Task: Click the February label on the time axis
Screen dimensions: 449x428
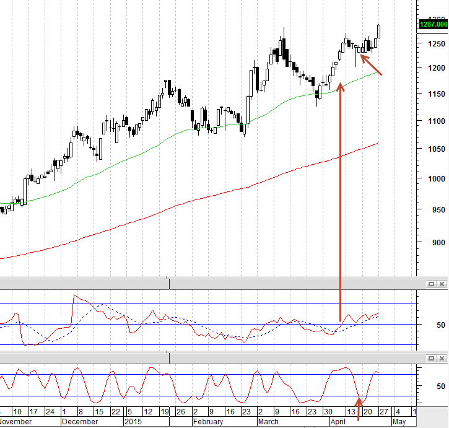Action: (208, 422)
